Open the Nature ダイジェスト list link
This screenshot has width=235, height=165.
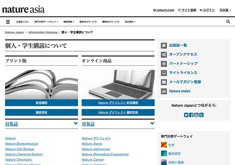pos(96,138)
